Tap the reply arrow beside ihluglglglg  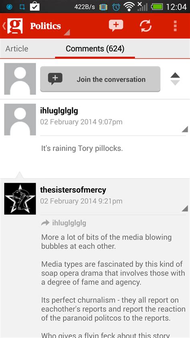point(45,223)
